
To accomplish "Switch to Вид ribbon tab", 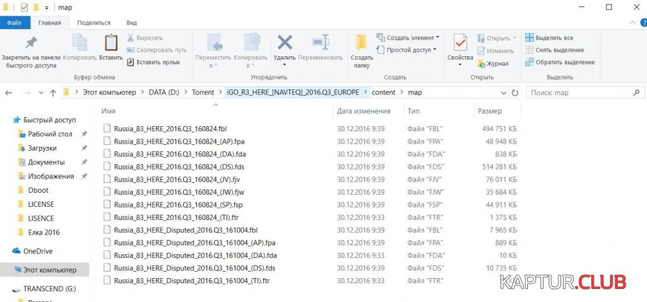I will point(131,23).
